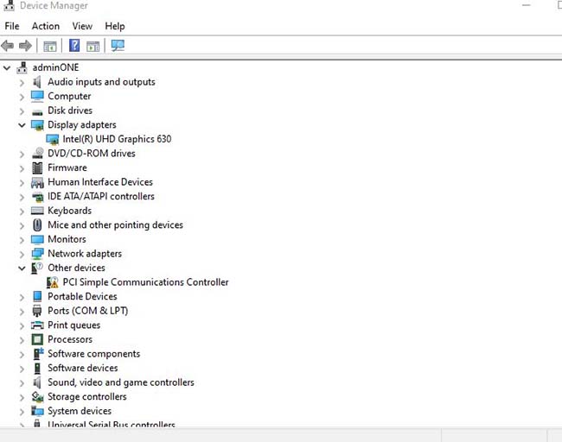The width and height of the screenshot is (562, 442).
Task: Collapse the Other devices category
Action: click(x=22, y=268)
